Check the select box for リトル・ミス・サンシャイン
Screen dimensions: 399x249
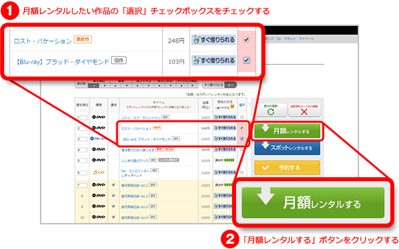click(242, 117)
